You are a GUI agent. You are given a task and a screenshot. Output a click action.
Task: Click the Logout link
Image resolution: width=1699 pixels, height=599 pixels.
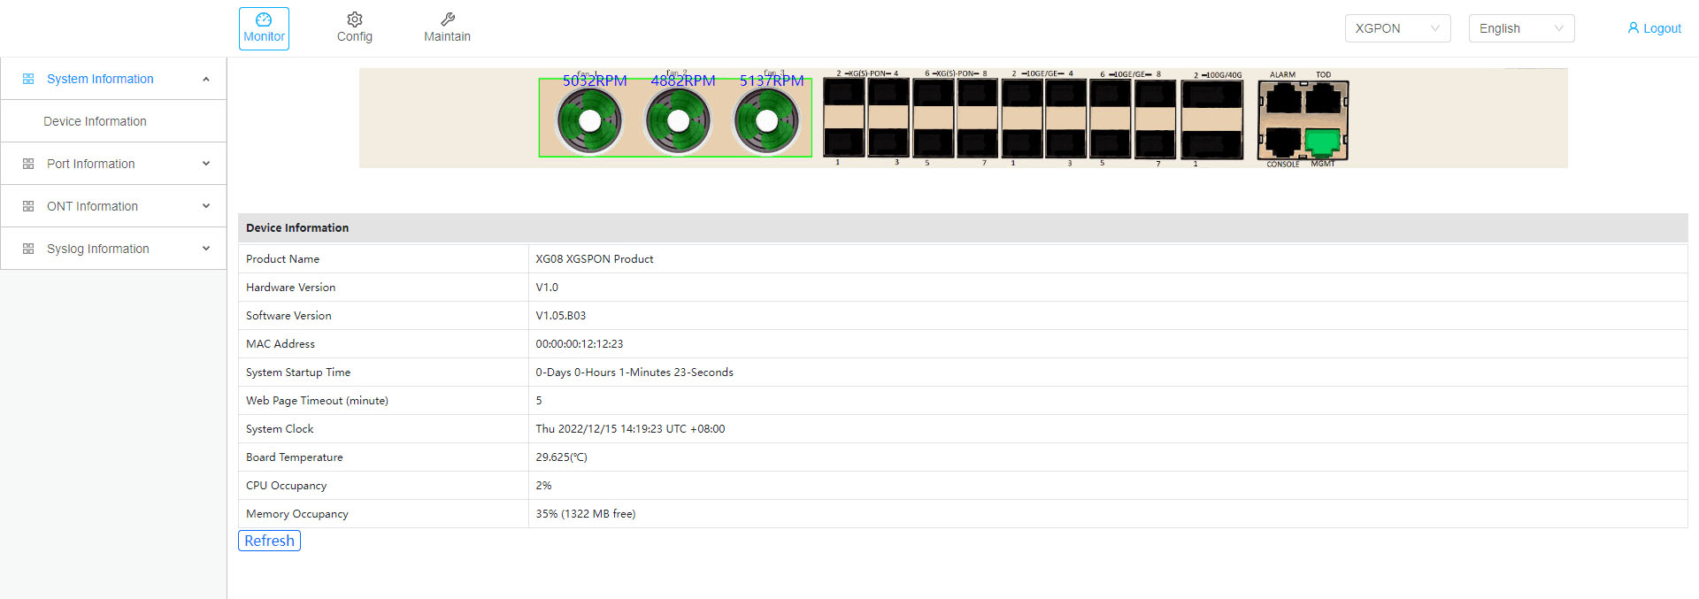pyautogui.click(x=1654, y=28)
